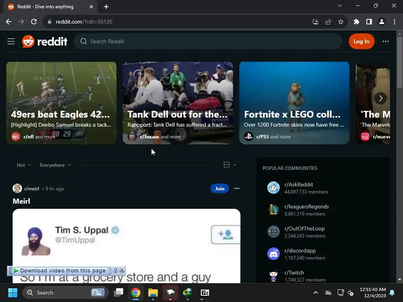
Task: Open File Explorer from the taskbar
Action: 153,293
